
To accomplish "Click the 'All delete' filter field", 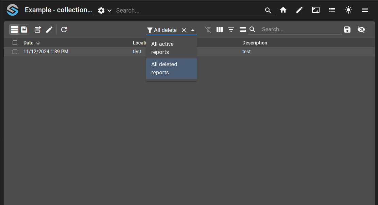I will [x=165, y=30].
